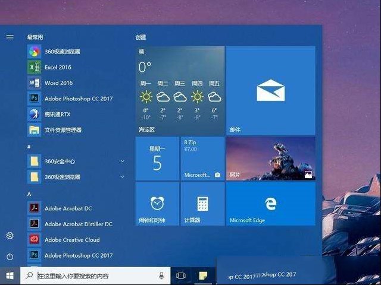Launch Excel 2016 from the list

pos(77,67)
